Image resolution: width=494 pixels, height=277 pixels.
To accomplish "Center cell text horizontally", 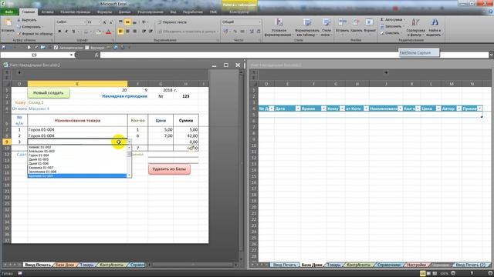I will pyautogui.click(x=127, y=32).
